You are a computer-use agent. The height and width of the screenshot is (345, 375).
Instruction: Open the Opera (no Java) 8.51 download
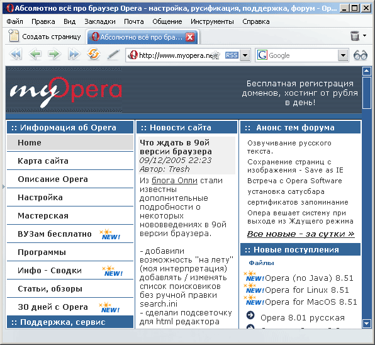pos(309,278)
